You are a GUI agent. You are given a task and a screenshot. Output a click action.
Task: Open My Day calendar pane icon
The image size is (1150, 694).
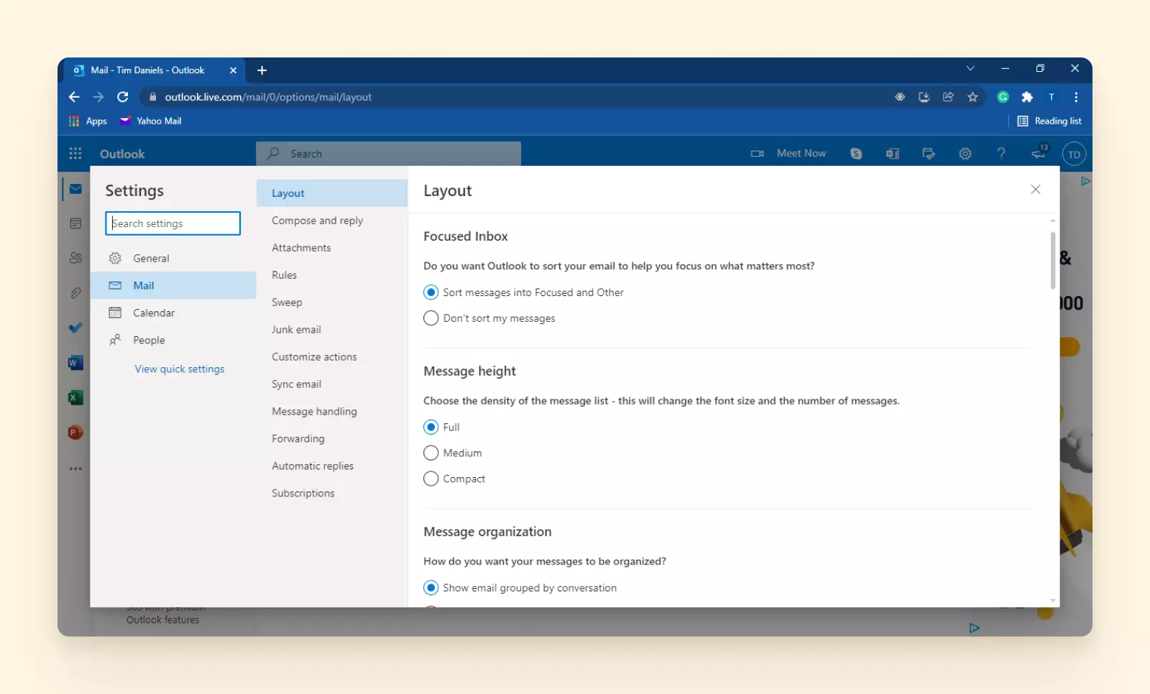929,154
